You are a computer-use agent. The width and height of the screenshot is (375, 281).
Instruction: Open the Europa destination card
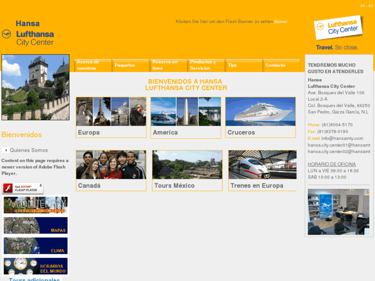[x=111, y=118]
